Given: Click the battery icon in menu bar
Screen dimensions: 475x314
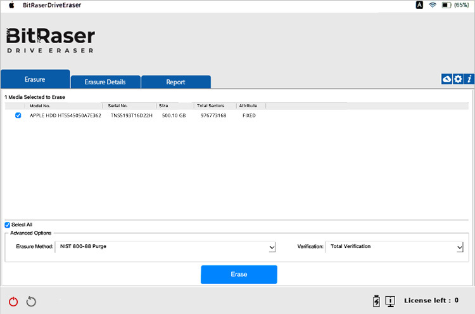Looking at the screenshot, I should [x=446, y=5].
